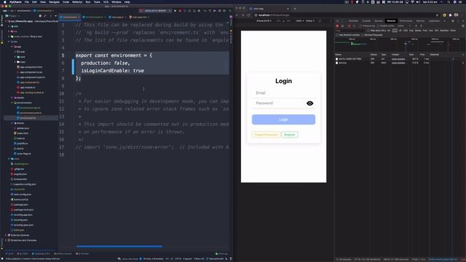This screenshot has height=262, width=466.
Task: Filter requests by Img type
Action: (411, 31)
